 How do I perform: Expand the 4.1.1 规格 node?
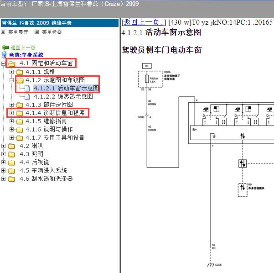tap(11, 72)
